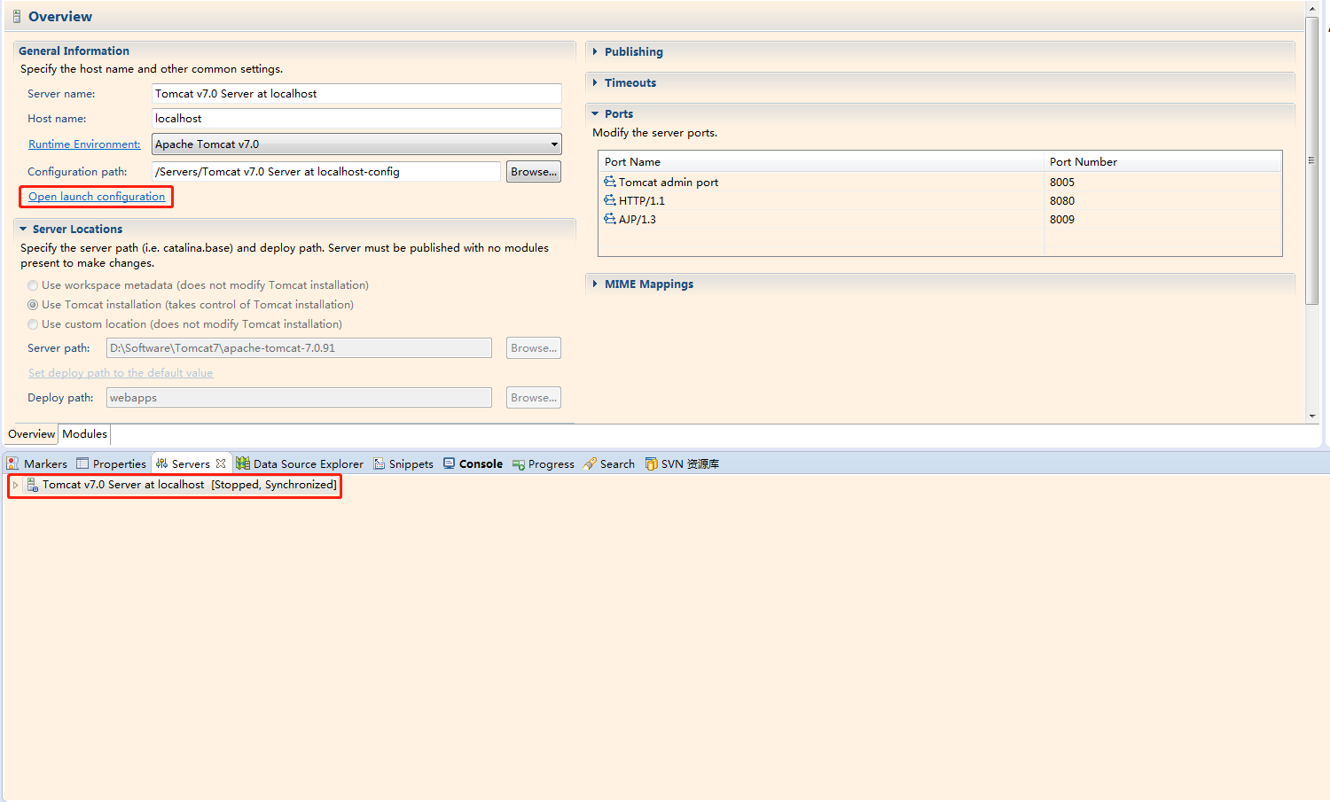This screenshot has width=1330, height=802.
Task: Click the Open launch configuration link
Action: tap(97, 197)
